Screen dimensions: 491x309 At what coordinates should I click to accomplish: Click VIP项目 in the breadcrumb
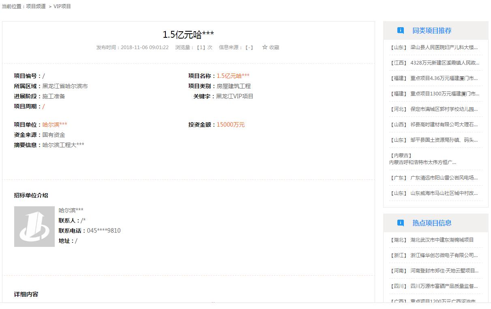point(62,6)
